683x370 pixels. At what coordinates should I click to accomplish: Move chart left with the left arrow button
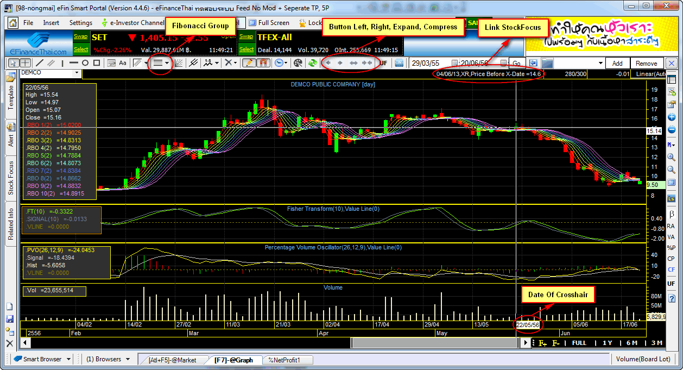click(x=327, y=63)
